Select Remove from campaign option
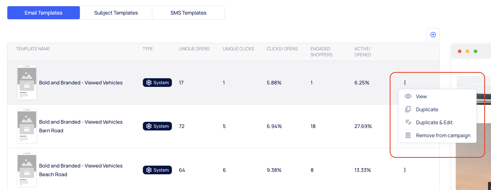Screen dimensions: 491x190 443,136
